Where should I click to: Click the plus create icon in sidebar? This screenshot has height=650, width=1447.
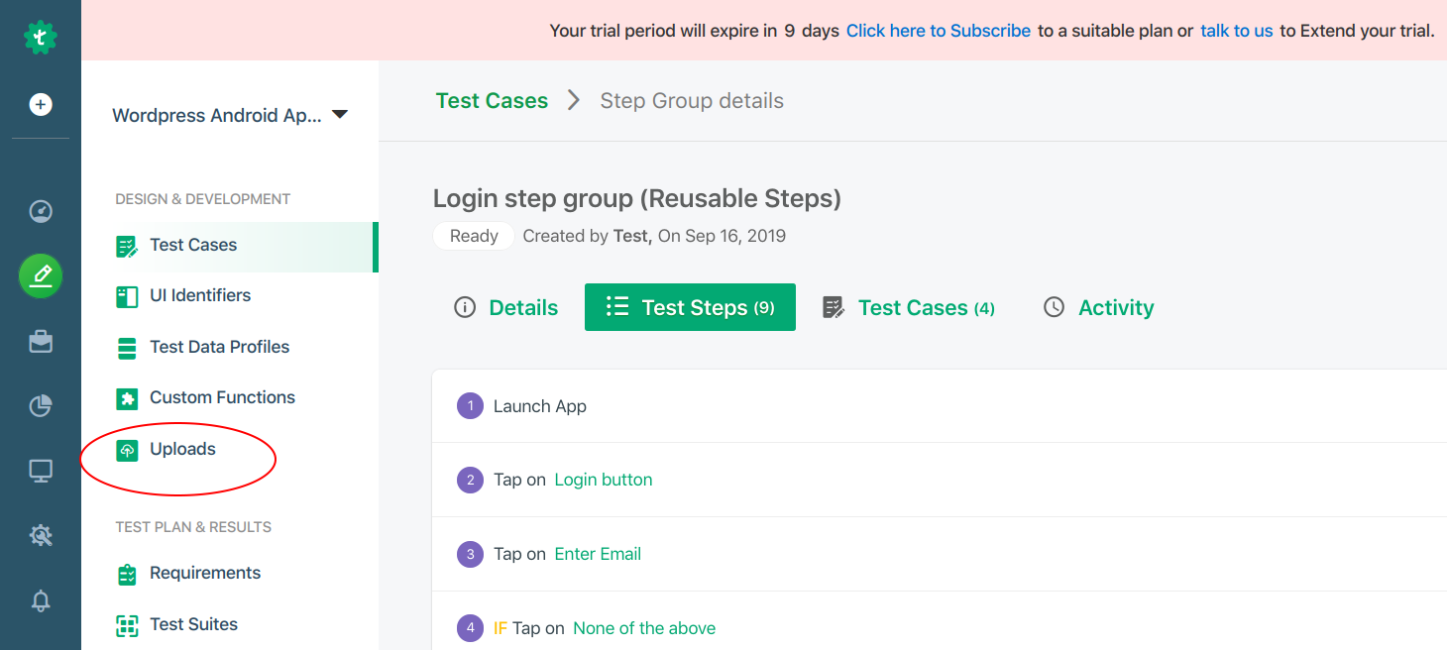[x=41, y=104]
